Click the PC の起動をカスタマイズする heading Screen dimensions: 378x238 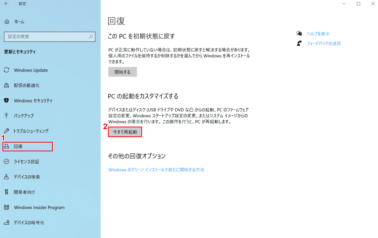click(x=143, y=96)
